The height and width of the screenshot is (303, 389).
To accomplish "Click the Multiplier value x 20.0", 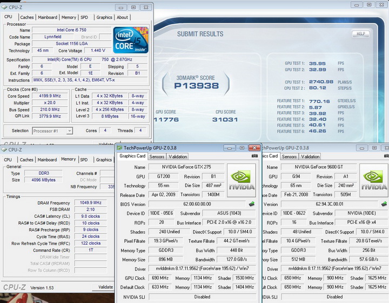I will click(50, 103).
